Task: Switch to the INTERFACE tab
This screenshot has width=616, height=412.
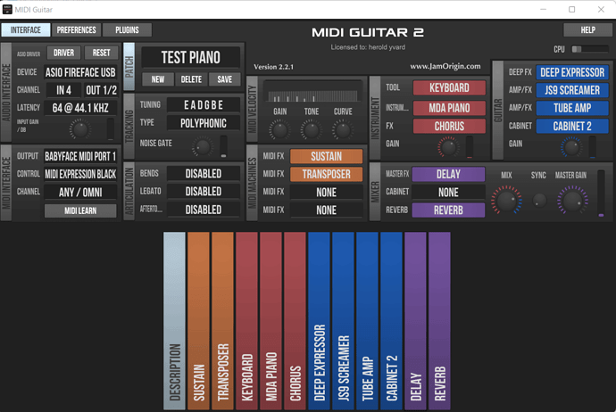Action: pos(26,30)
